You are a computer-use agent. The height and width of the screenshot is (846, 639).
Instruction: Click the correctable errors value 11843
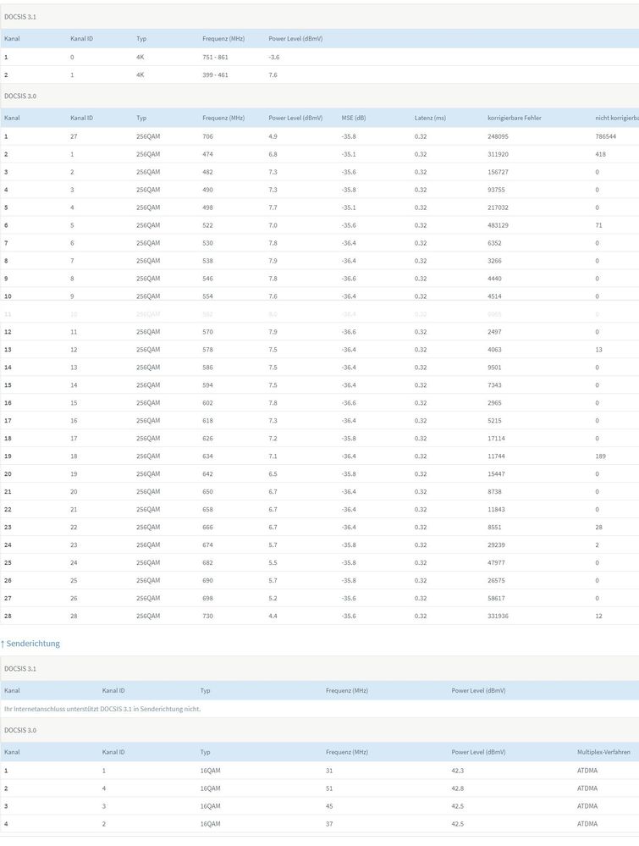click(496, 510)
